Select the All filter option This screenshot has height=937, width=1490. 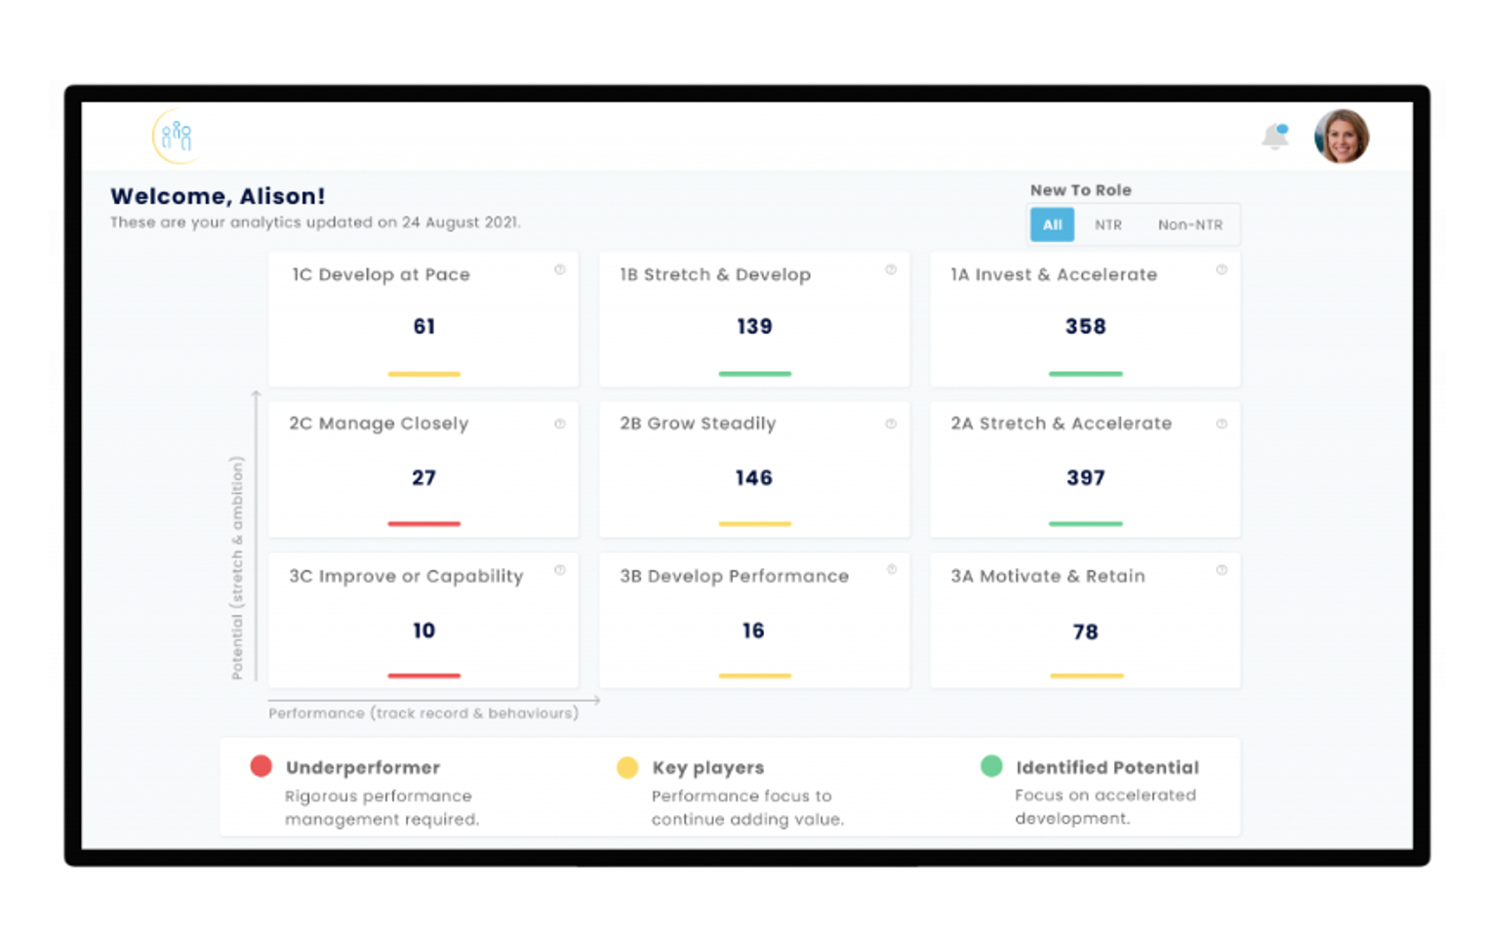[x=1052, y=224]
